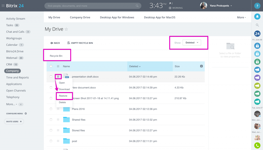Open the olive megaphone notification icon
This screenshot has height=150, width=263.
[257, 86]
